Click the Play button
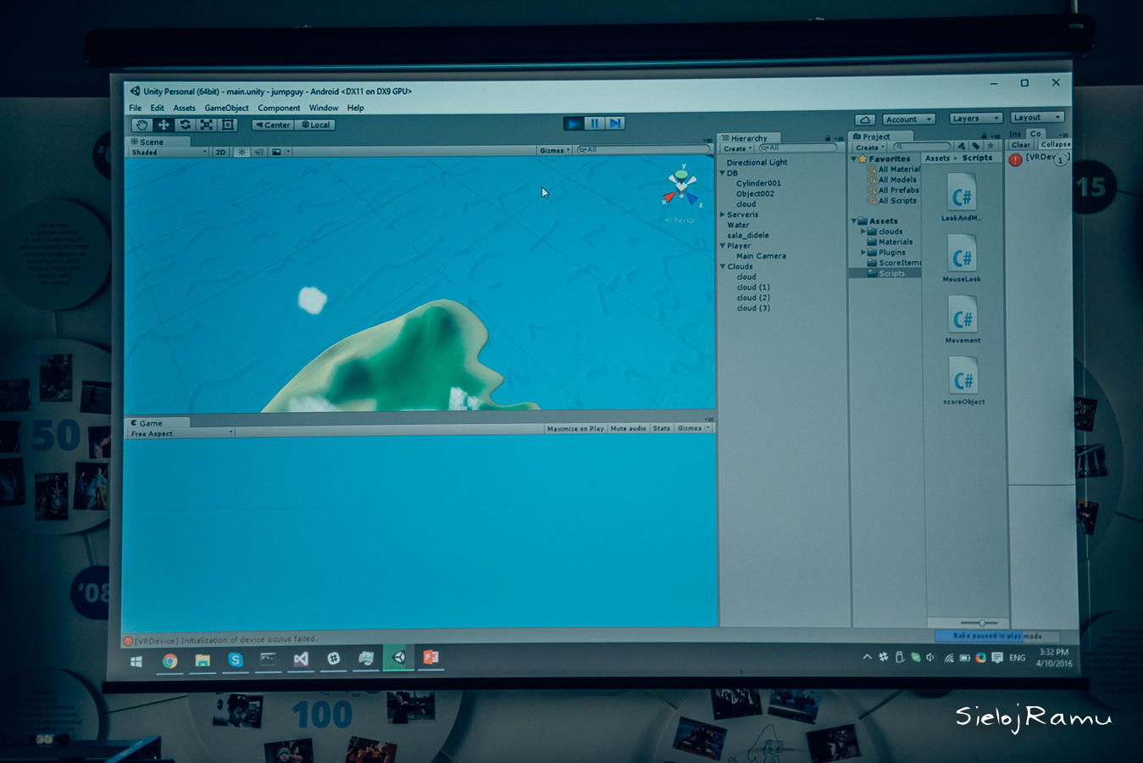1143x763 pixels. [574, 124]
